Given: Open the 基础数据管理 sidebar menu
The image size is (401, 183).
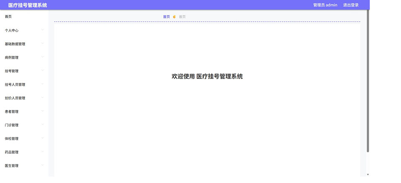Looking at the screenshot, I should point(24,44).
